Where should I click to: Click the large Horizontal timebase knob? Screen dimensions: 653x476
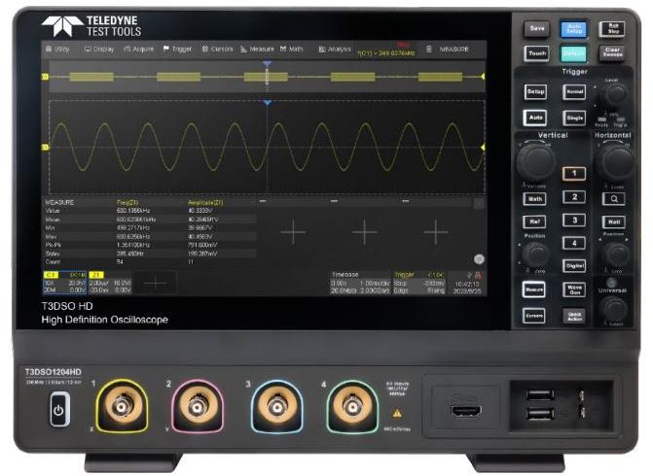(x=615, y=161)
